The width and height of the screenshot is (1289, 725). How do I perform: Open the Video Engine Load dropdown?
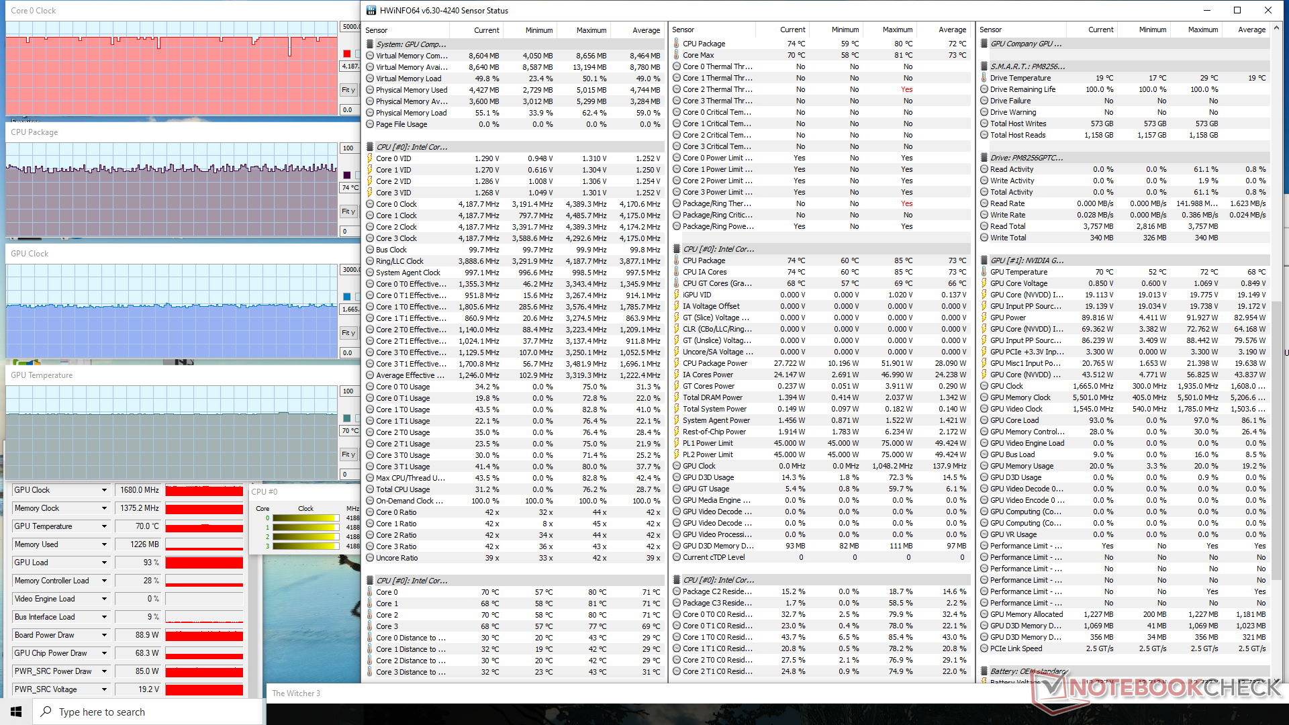pos(104,599)
